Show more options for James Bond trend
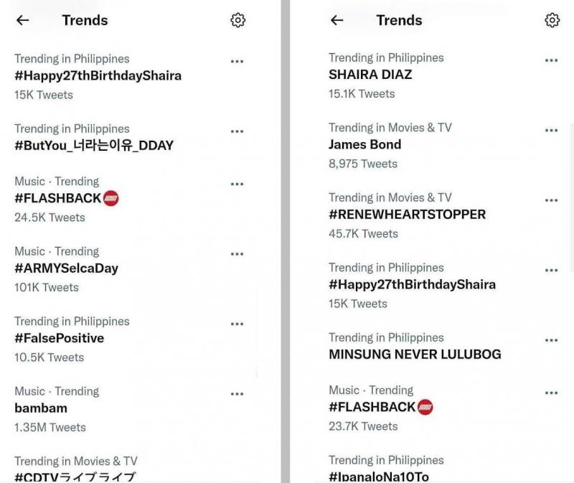The height and width of the screenshot is (483, 574). [551, 131]
